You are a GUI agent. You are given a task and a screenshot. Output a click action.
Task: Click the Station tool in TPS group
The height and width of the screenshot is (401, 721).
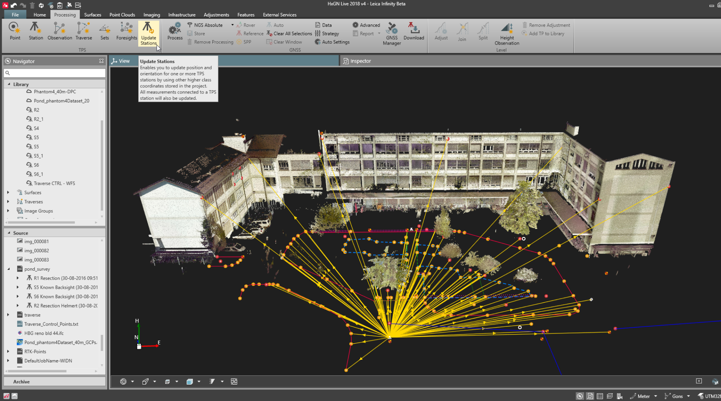36,31
